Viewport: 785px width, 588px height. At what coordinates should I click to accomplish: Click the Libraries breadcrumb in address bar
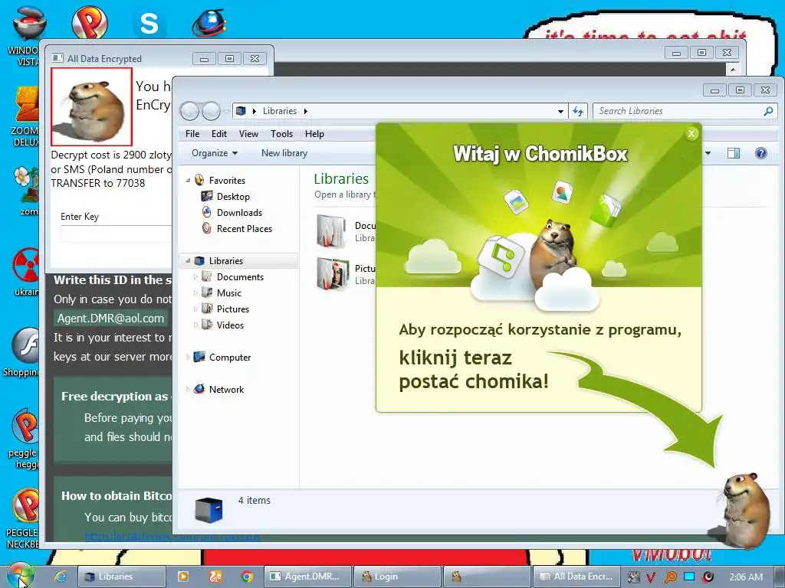point(279,111)
